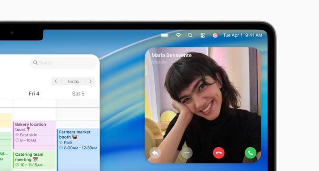This screenshot has width=319, height=171.
Task: Select the Fri 4 column header
Action: click(x=34, y=94)
